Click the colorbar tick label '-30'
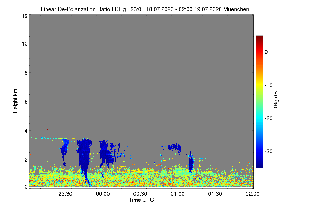 269,152
